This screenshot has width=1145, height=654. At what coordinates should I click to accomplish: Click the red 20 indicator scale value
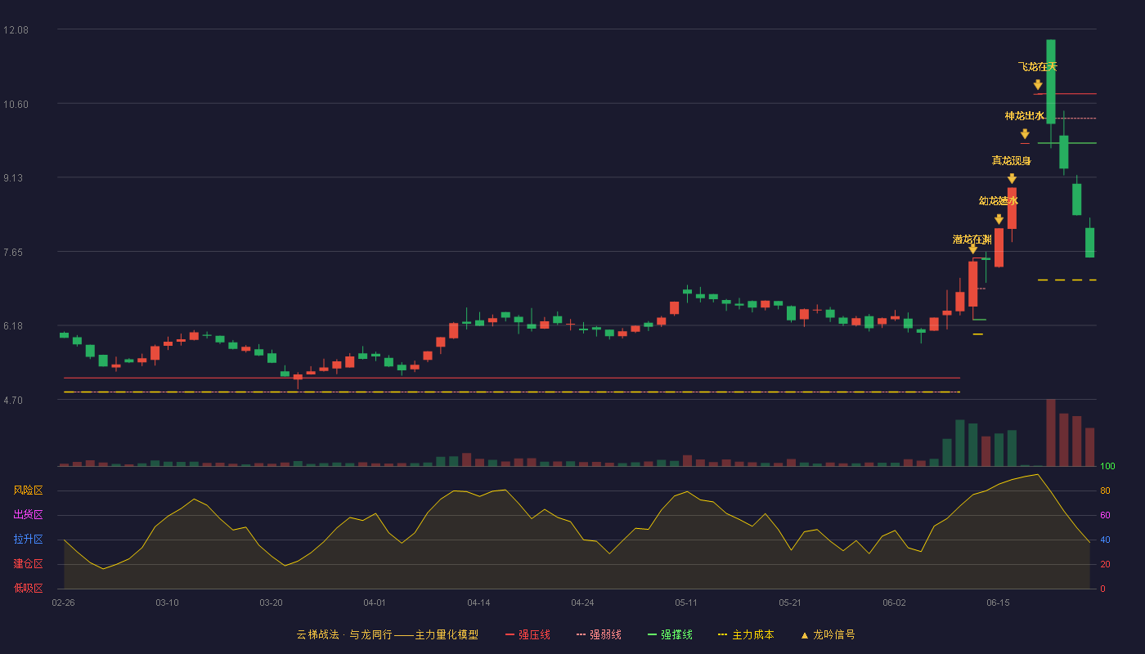(x=1104, y=564)
